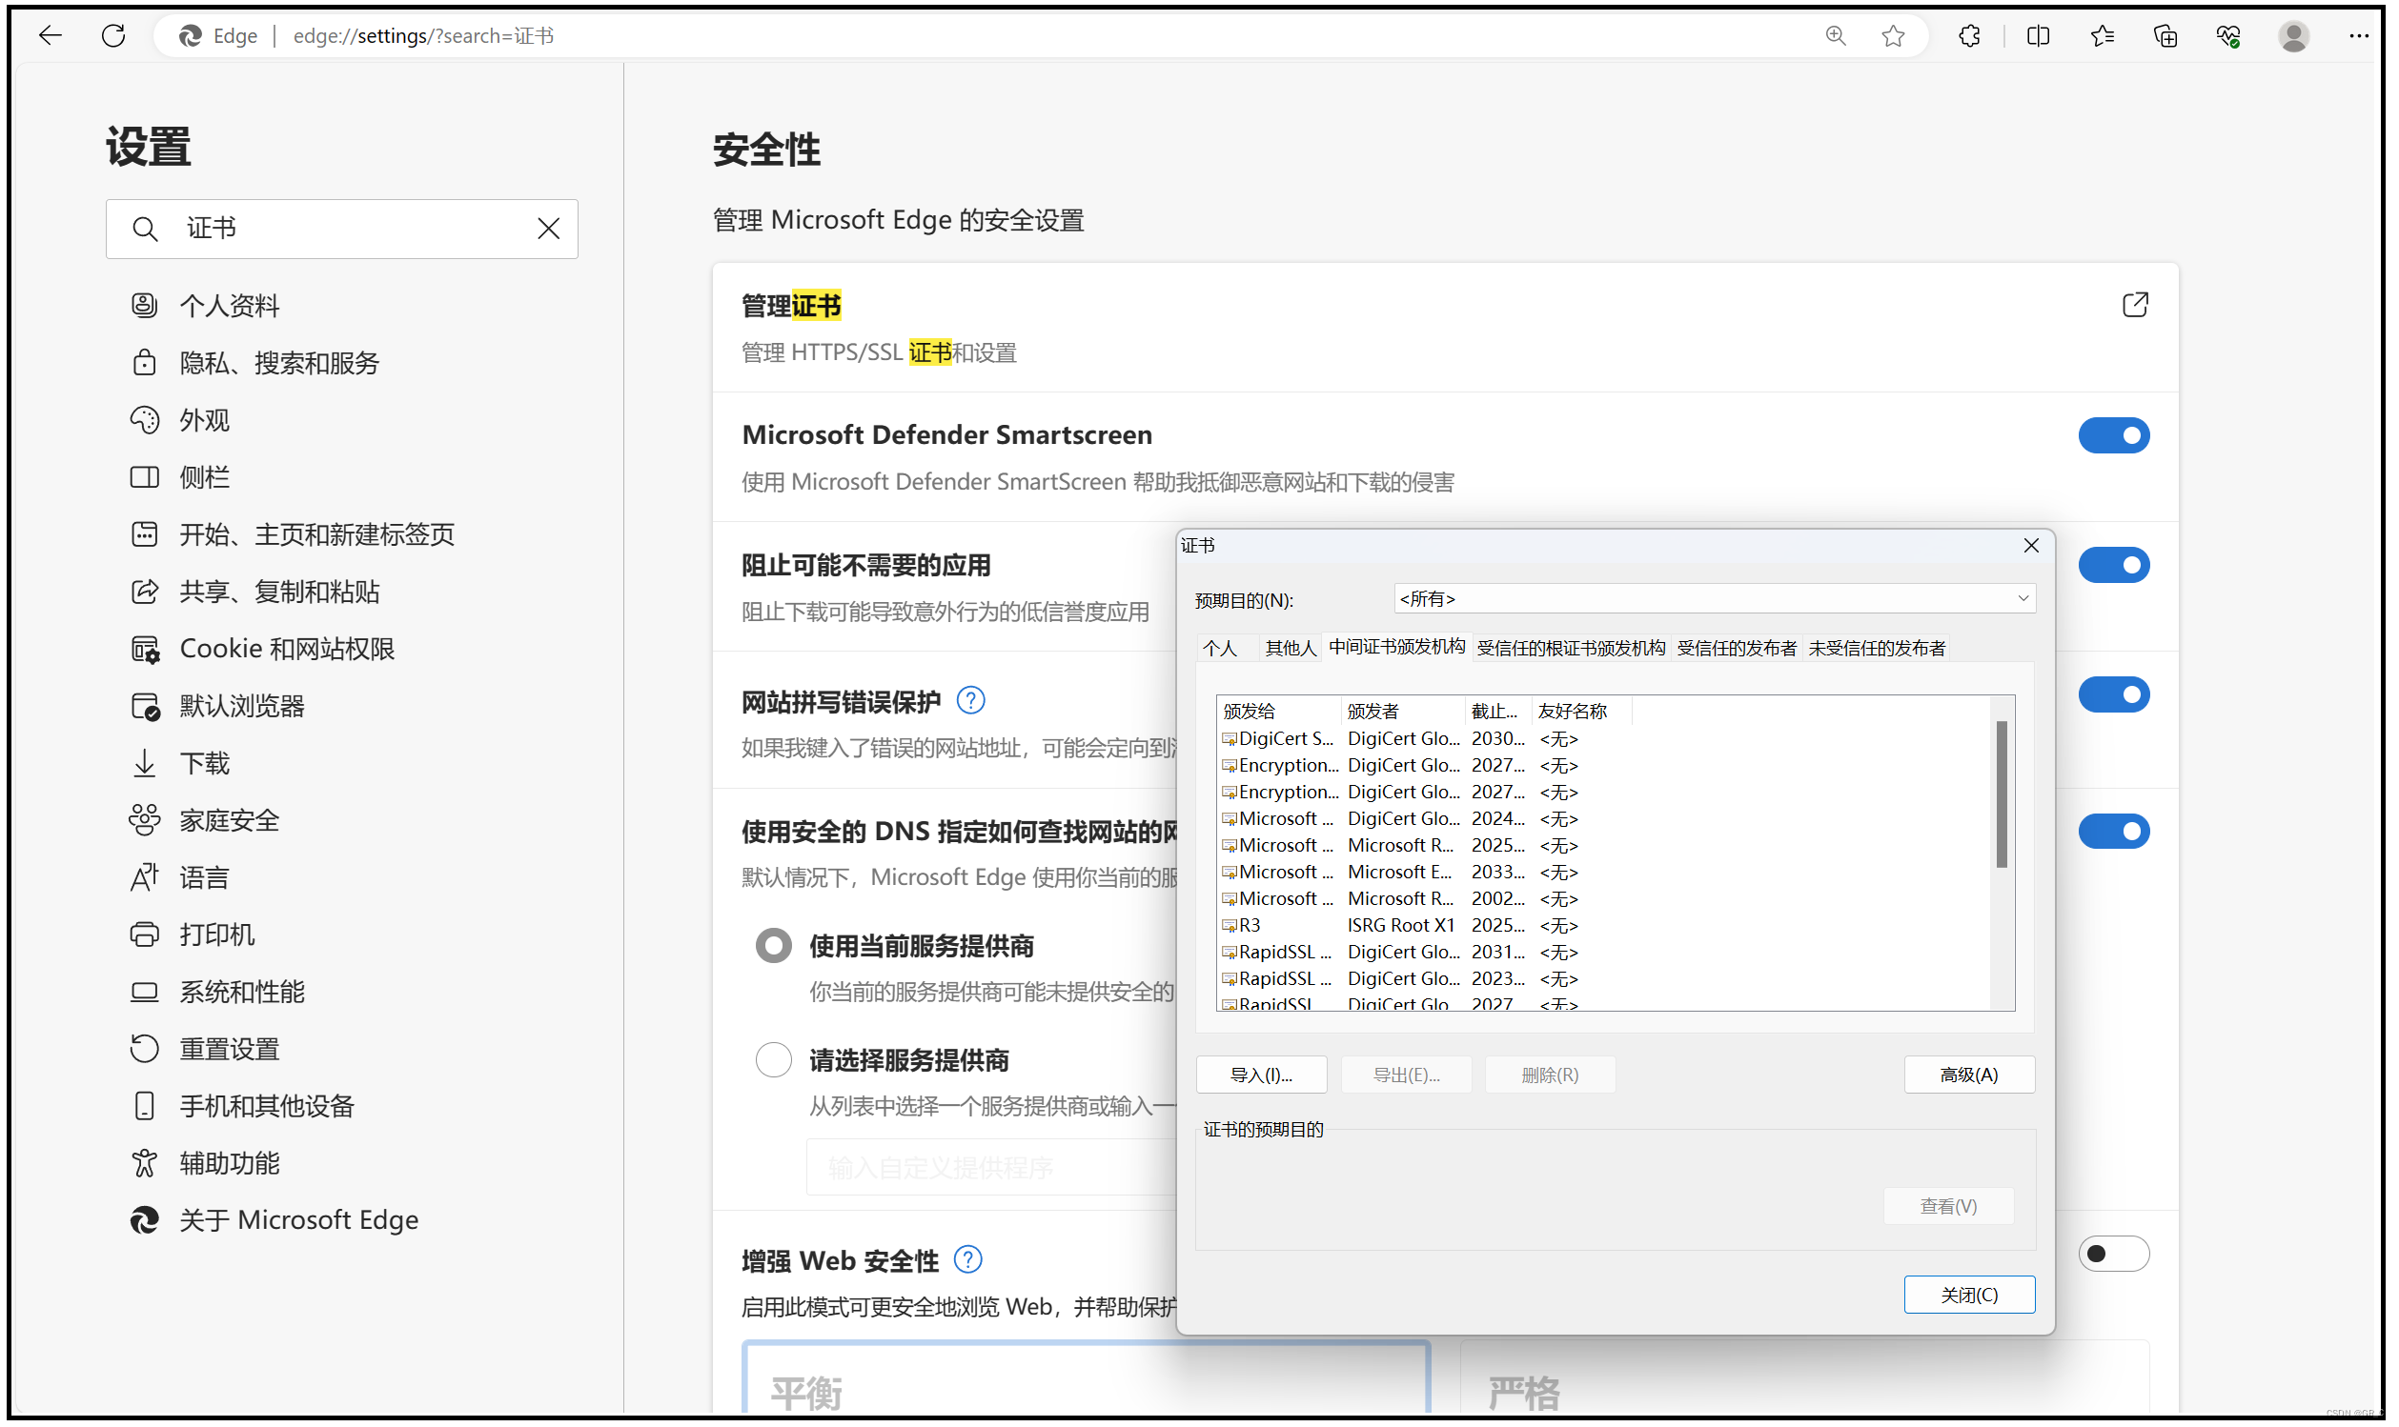This screenshot has width=2399, height=1427.
Task: Open 下载 settings
Action: click(180, 763)
